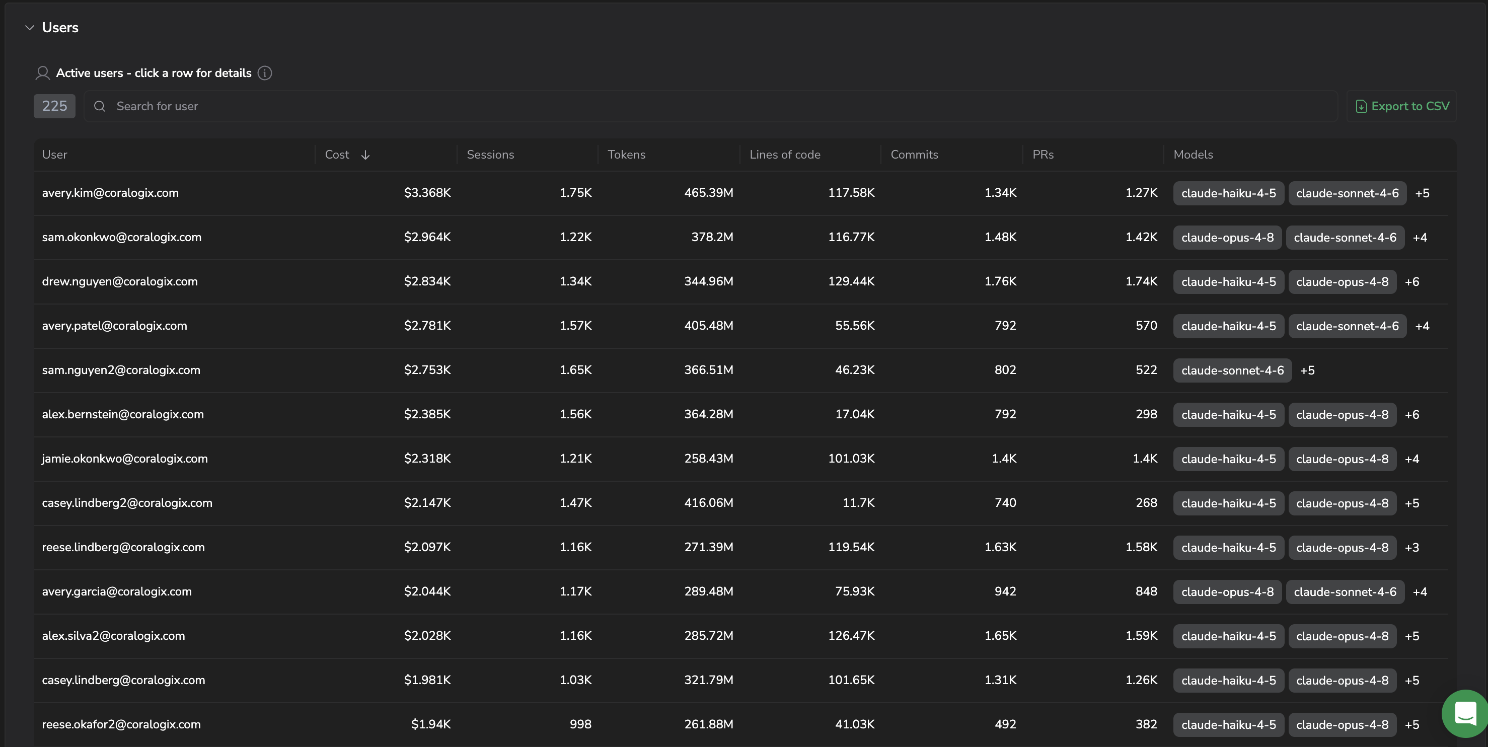Click the $2.318K cost value

click(427, 459)
